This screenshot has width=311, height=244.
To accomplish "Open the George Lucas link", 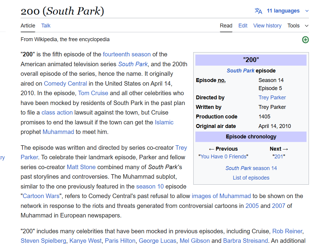I will 157,241.
